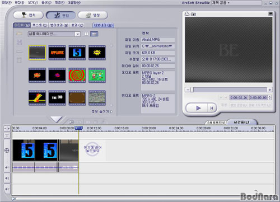Toggle audio track 2 speaker icon

tap(7, 189)
